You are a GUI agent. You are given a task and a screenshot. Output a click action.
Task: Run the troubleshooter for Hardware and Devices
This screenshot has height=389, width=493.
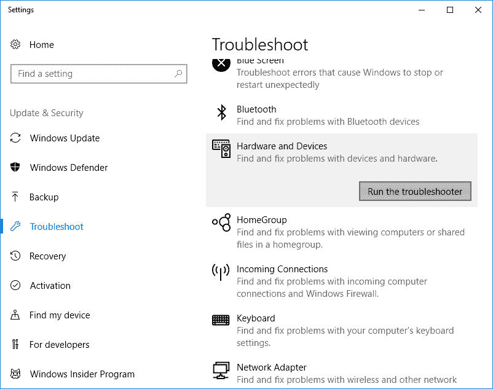click(414, 192)
